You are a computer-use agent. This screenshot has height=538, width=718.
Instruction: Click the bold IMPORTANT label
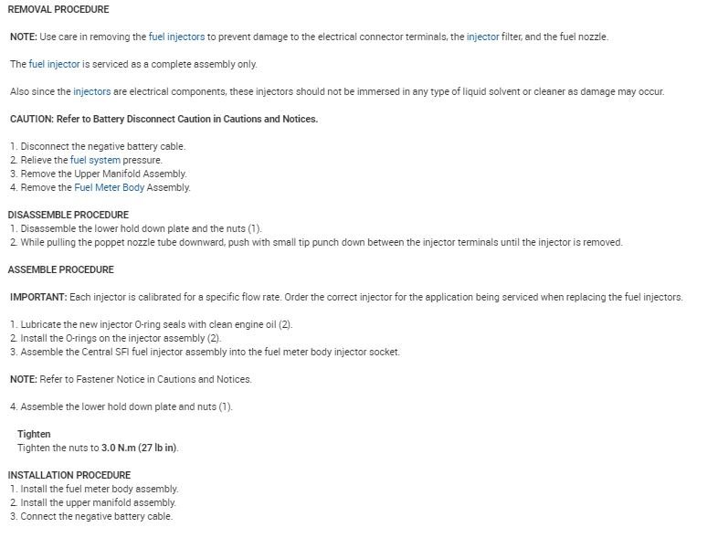pyautogui.click(x=38, y=297)
